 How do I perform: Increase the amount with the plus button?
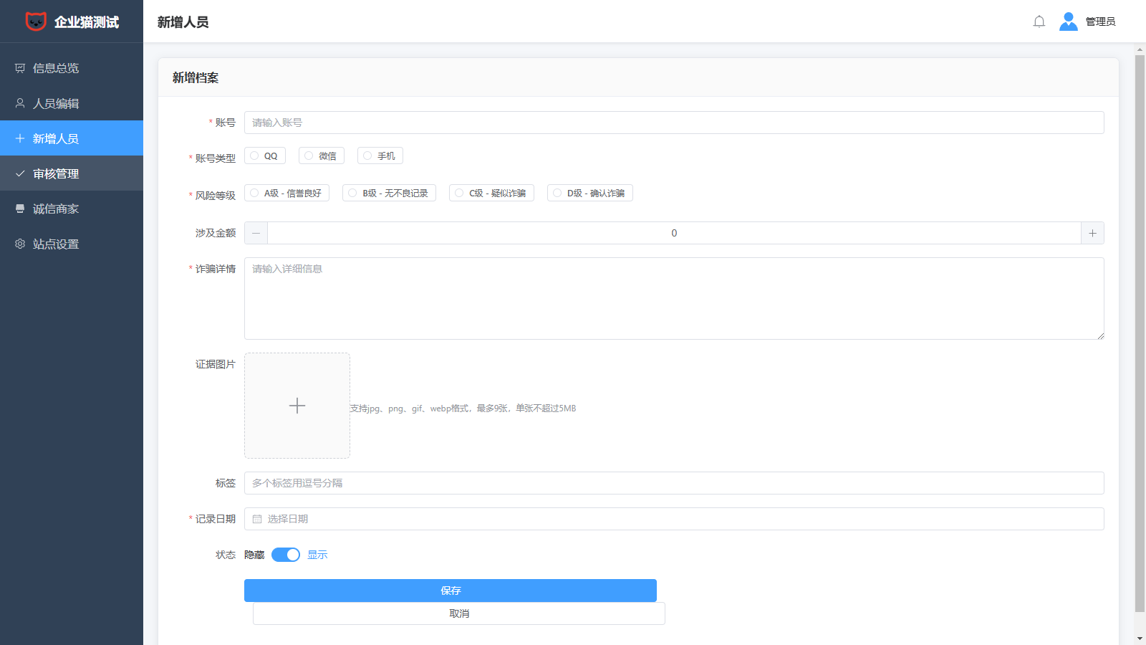point(1092,233)
